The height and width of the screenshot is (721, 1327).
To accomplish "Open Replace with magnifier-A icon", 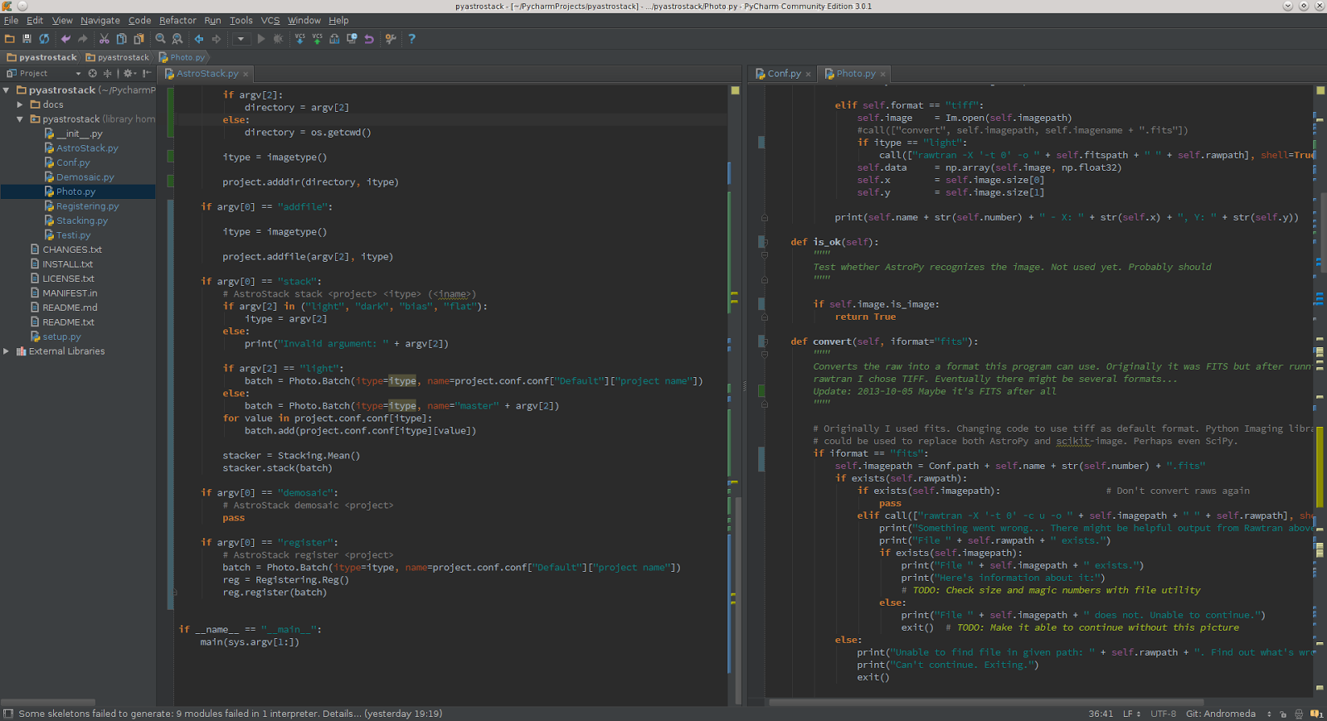I will pyautogui.click(x=177, y=39).
